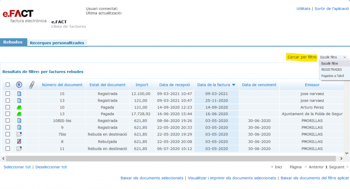Image resolution: width=350 pixels, height=189 pixels.
Task: Click the e-invoice column header icon
Action: pos(19,85)
